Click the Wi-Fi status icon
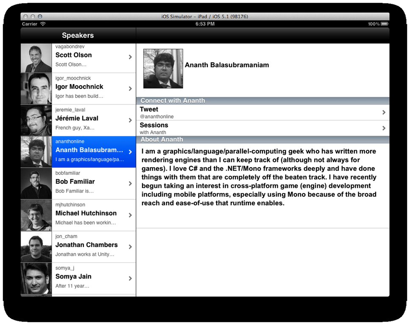 43,24
